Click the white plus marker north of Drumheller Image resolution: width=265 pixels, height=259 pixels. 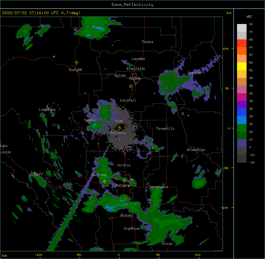click(188, 115)
